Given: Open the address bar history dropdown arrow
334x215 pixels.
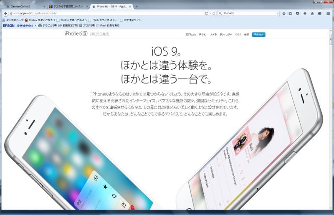Looking at the screenshot, I should point(210,13).
